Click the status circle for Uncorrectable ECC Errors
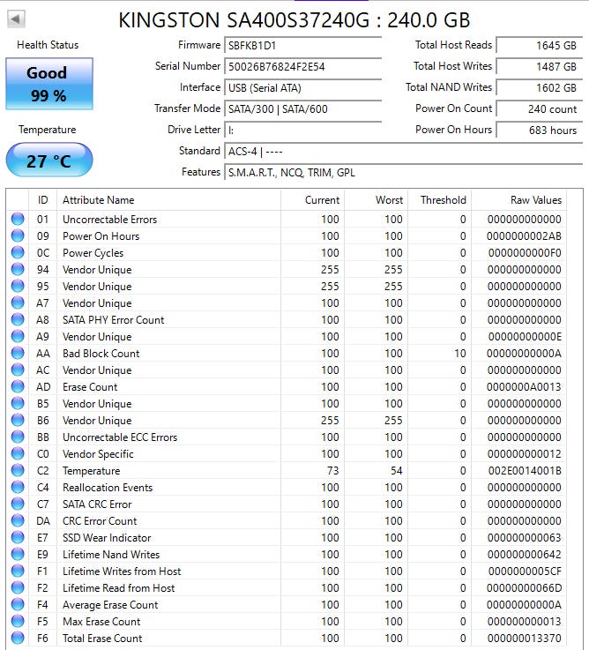589x650 pixels. (18, 437)
